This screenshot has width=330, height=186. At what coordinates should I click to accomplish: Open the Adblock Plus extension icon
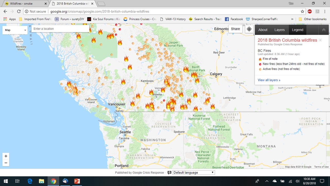point(310,11)
